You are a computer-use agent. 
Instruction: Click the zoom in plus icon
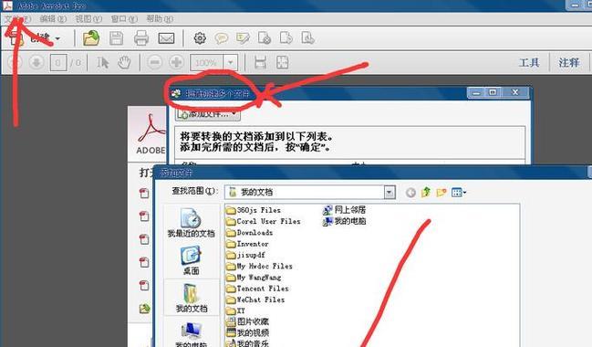coord(176,62)
